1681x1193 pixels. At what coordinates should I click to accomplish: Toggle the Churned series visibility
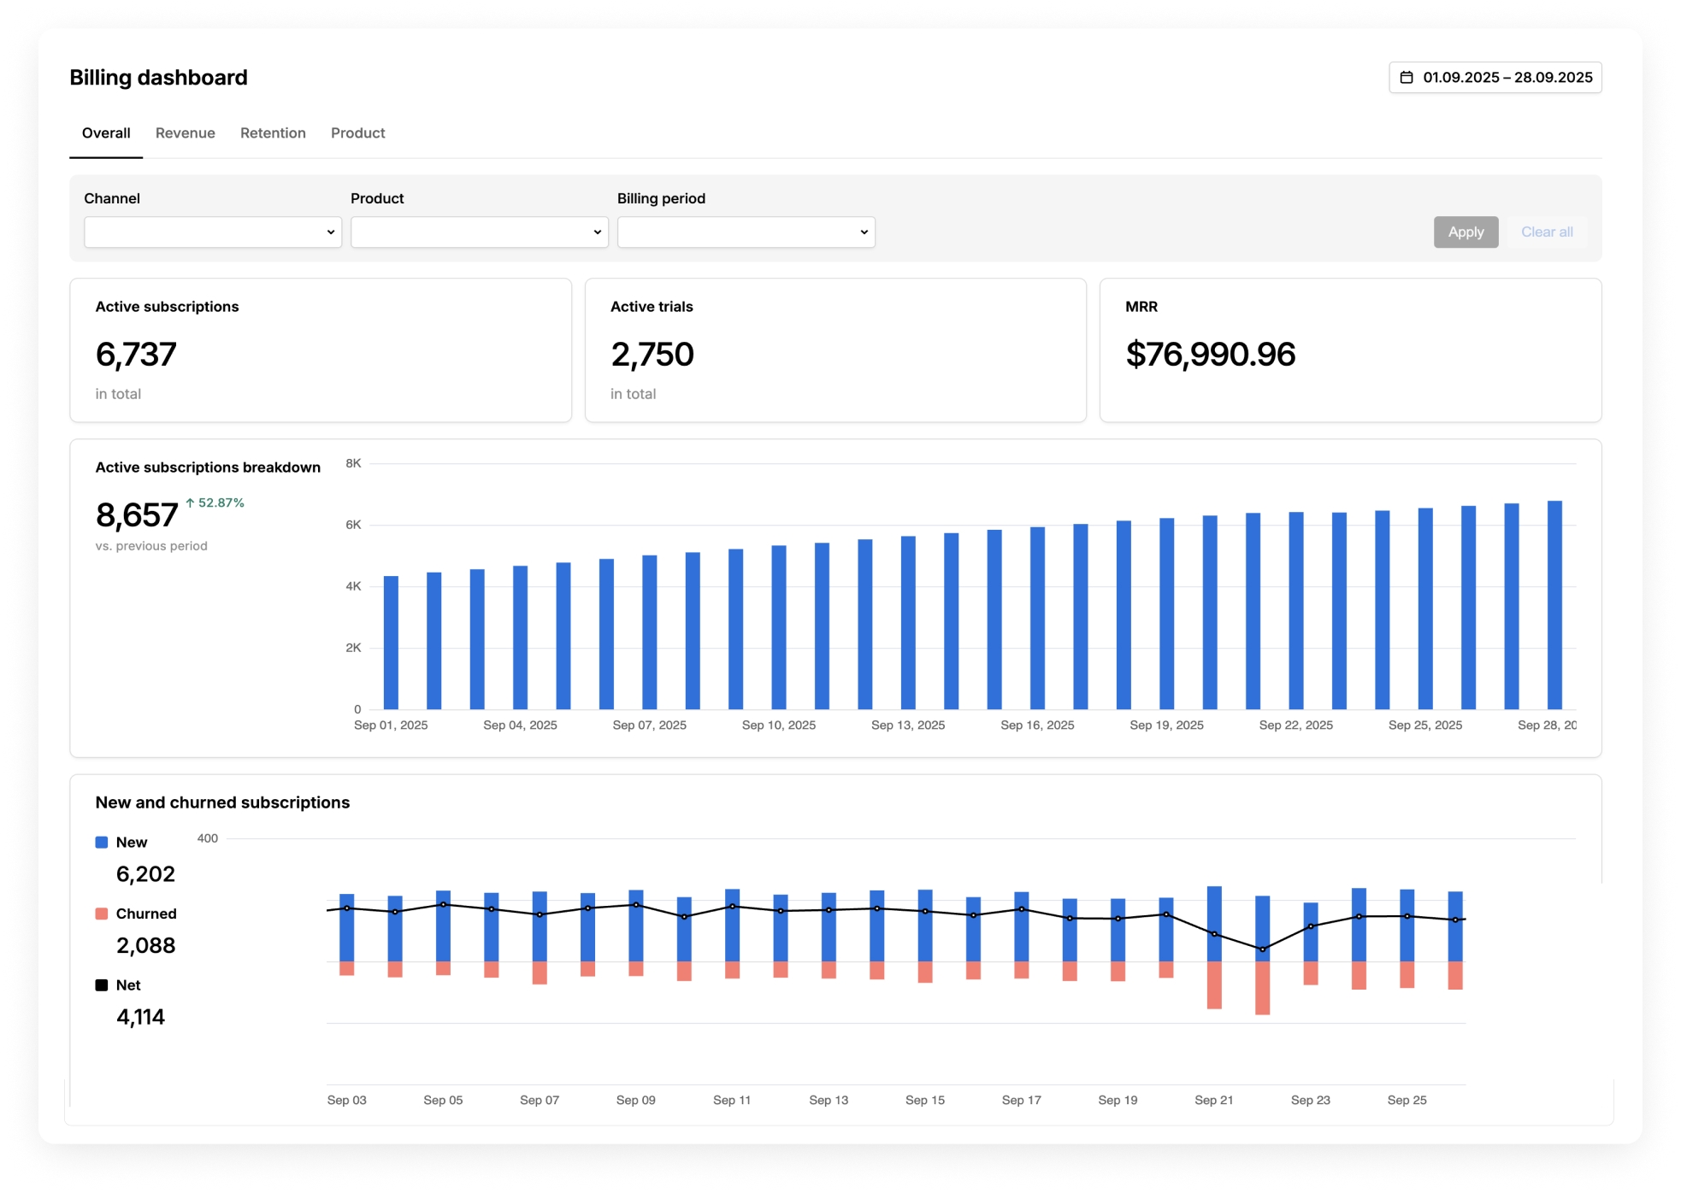(141, 913)
